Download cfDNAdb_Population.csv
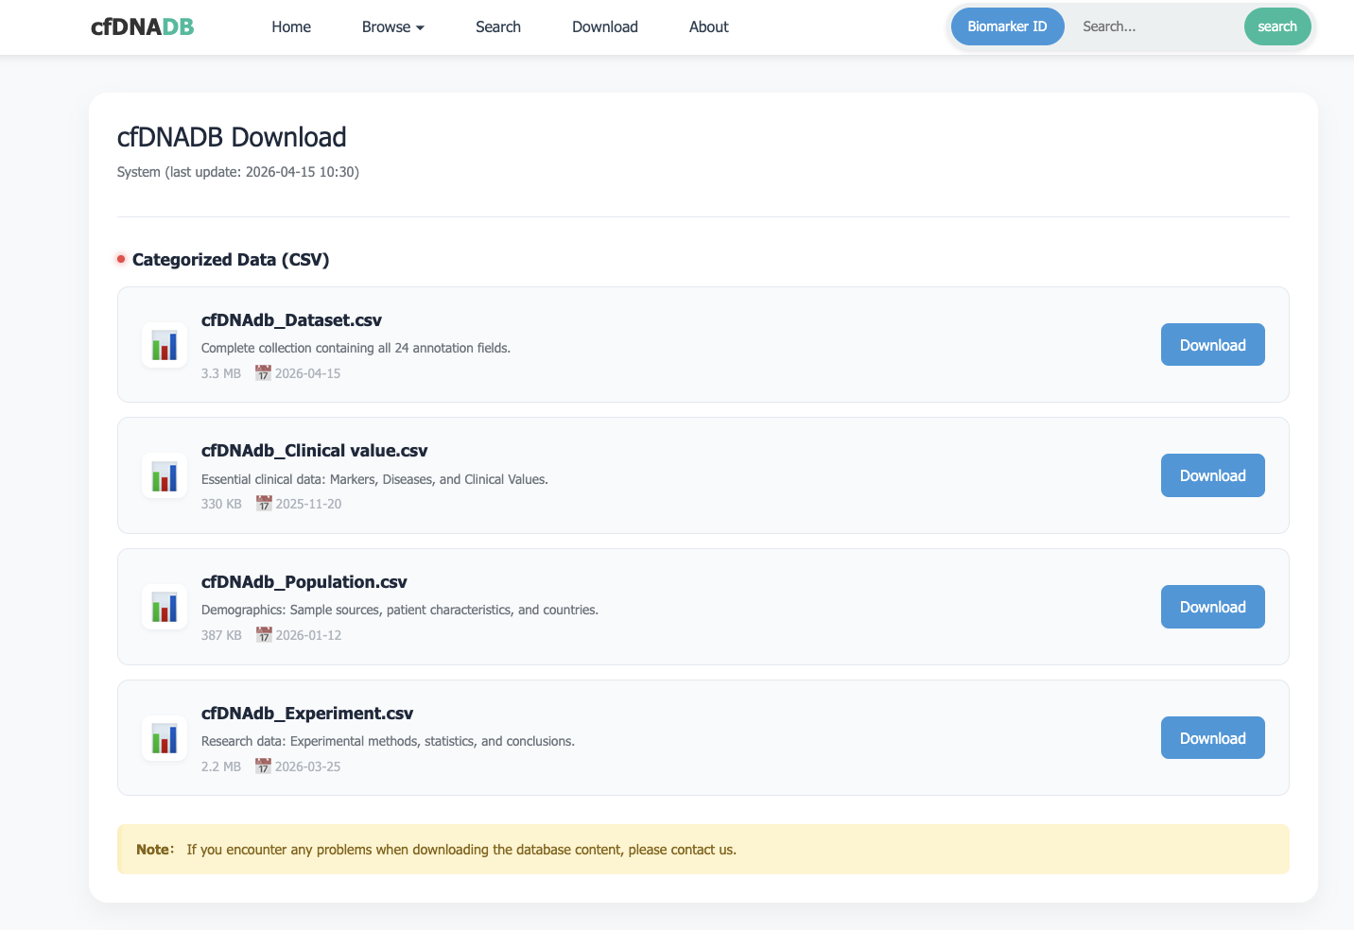The width and height of the screenshot is (1354, 930). pos(1213,607)
